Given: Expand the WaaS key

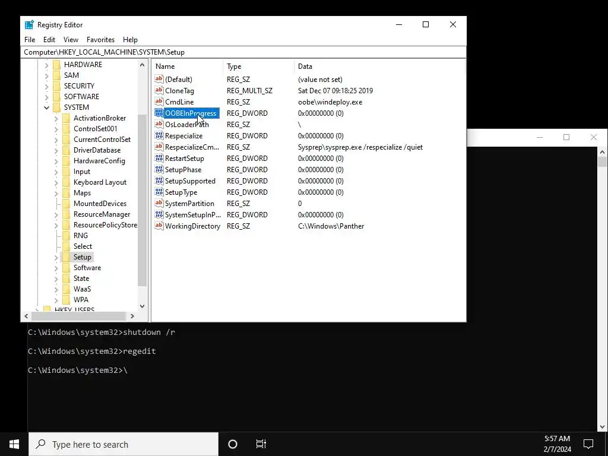Looking at the screenshot, I should point(56,289).
